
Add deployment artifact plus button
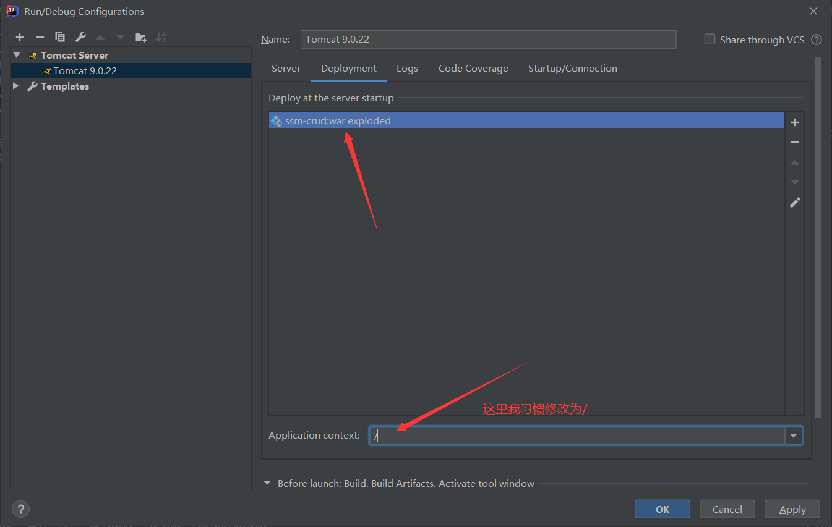[x=795, y=122]
